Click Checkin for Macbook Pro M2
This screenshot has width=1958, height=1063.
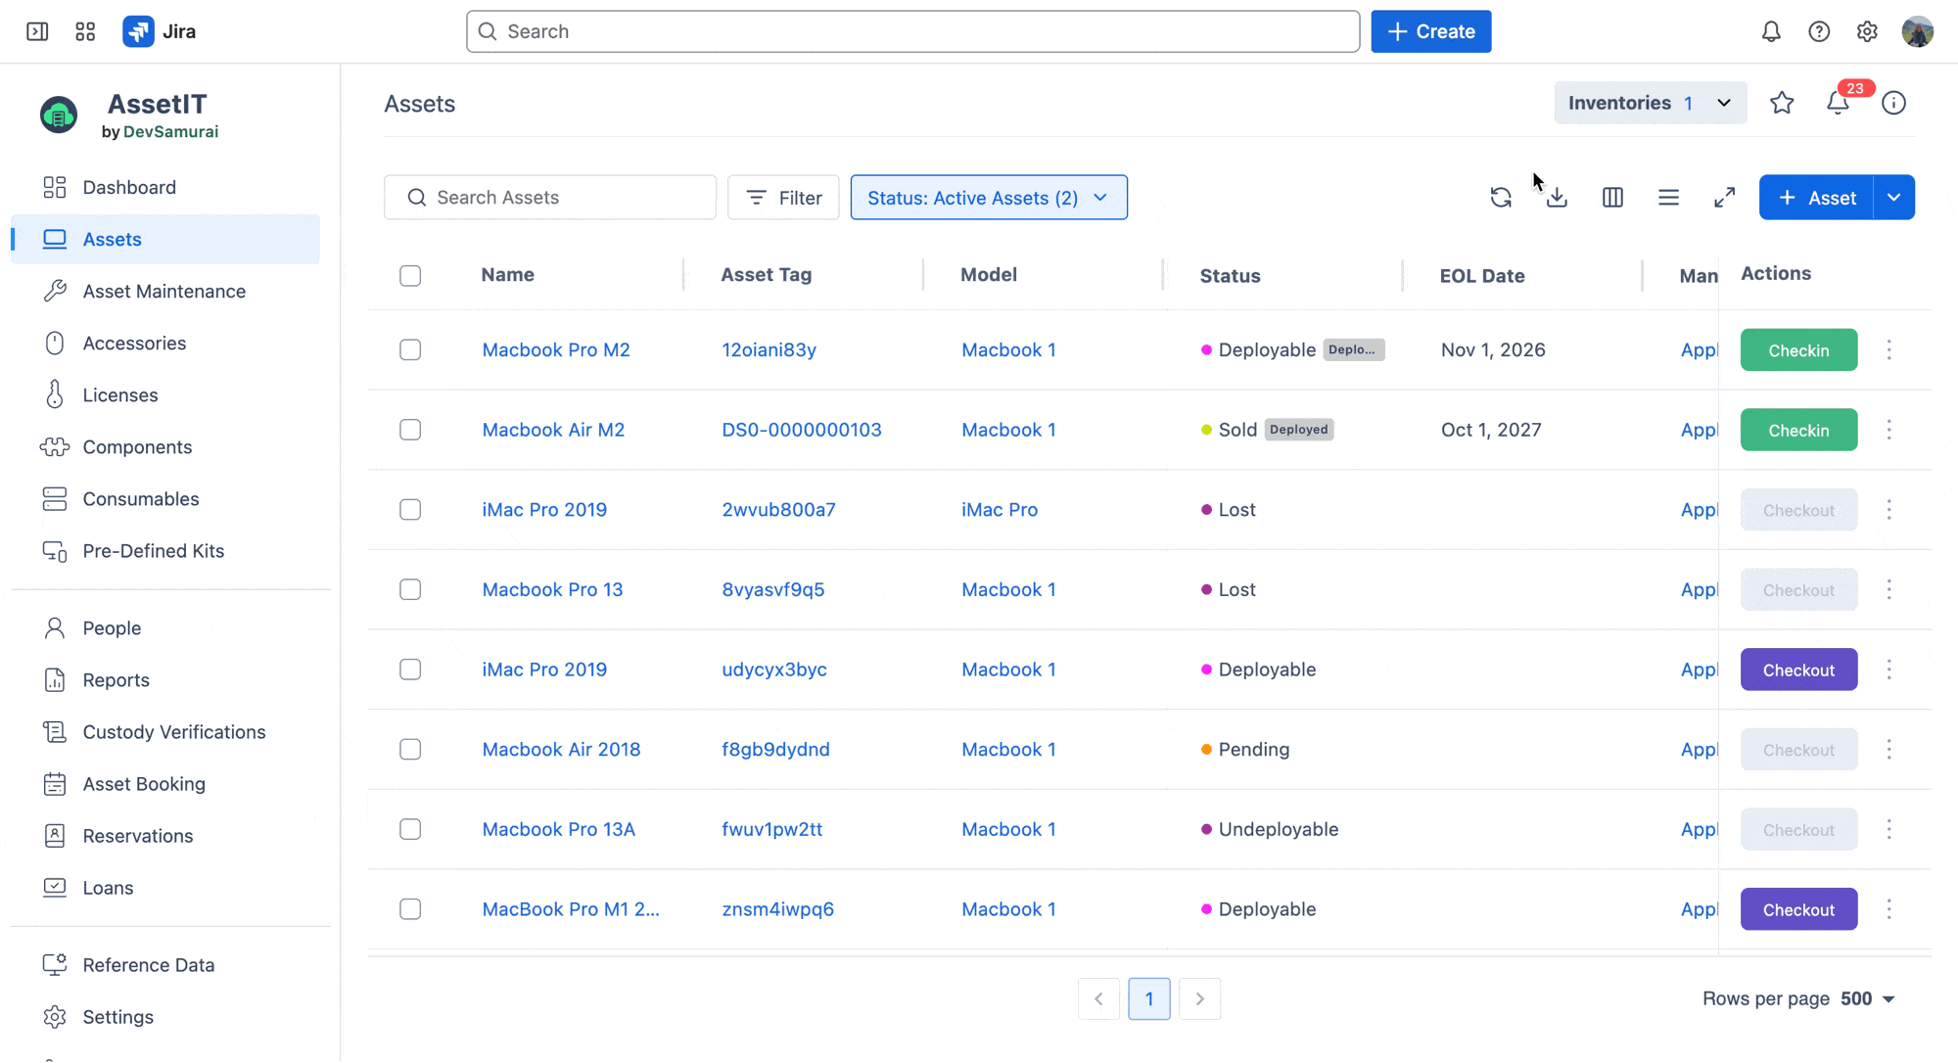[1797, 350]
